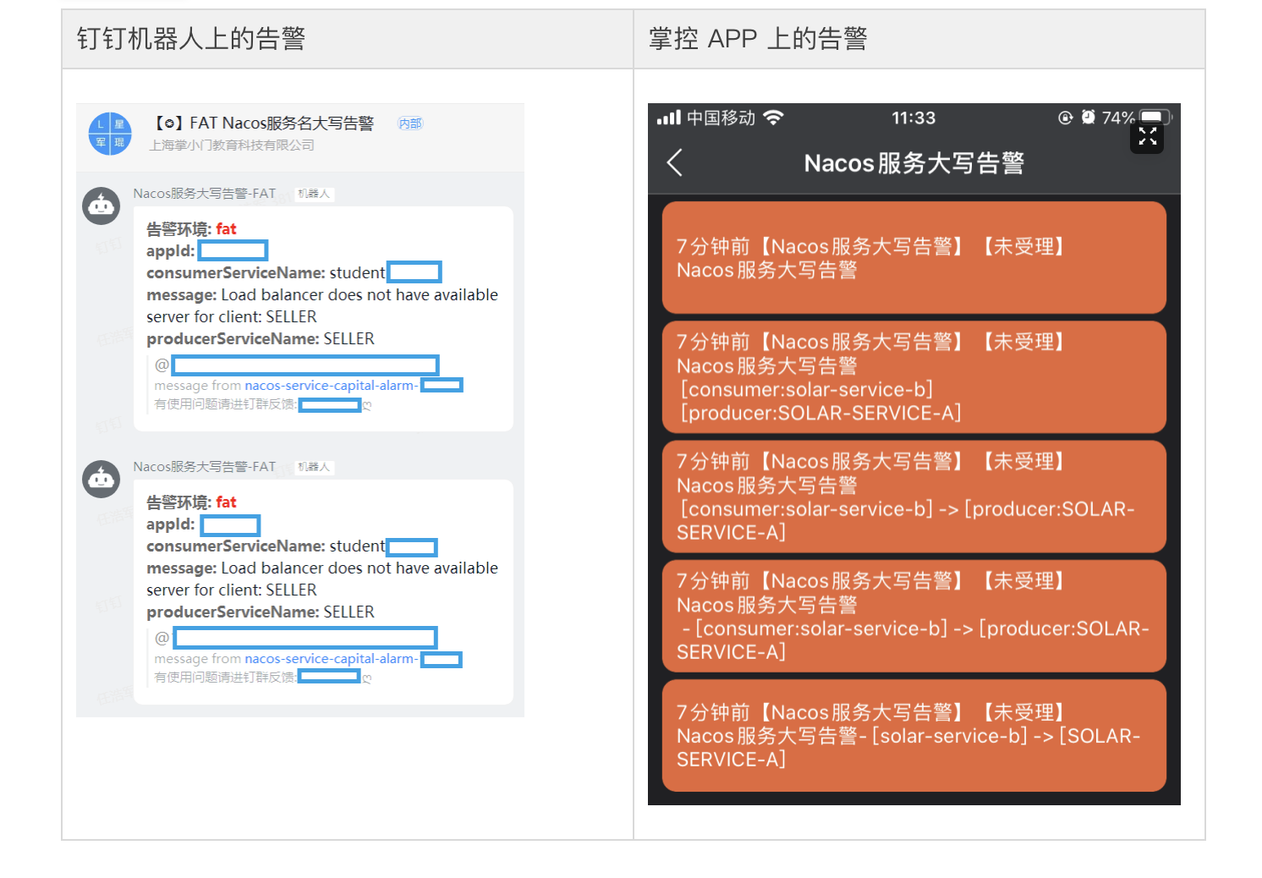The width and height of the screenshot is (1262, 878).
Task: Click 'consumerServiceName: student' in first message
Action: coord(266,273)
